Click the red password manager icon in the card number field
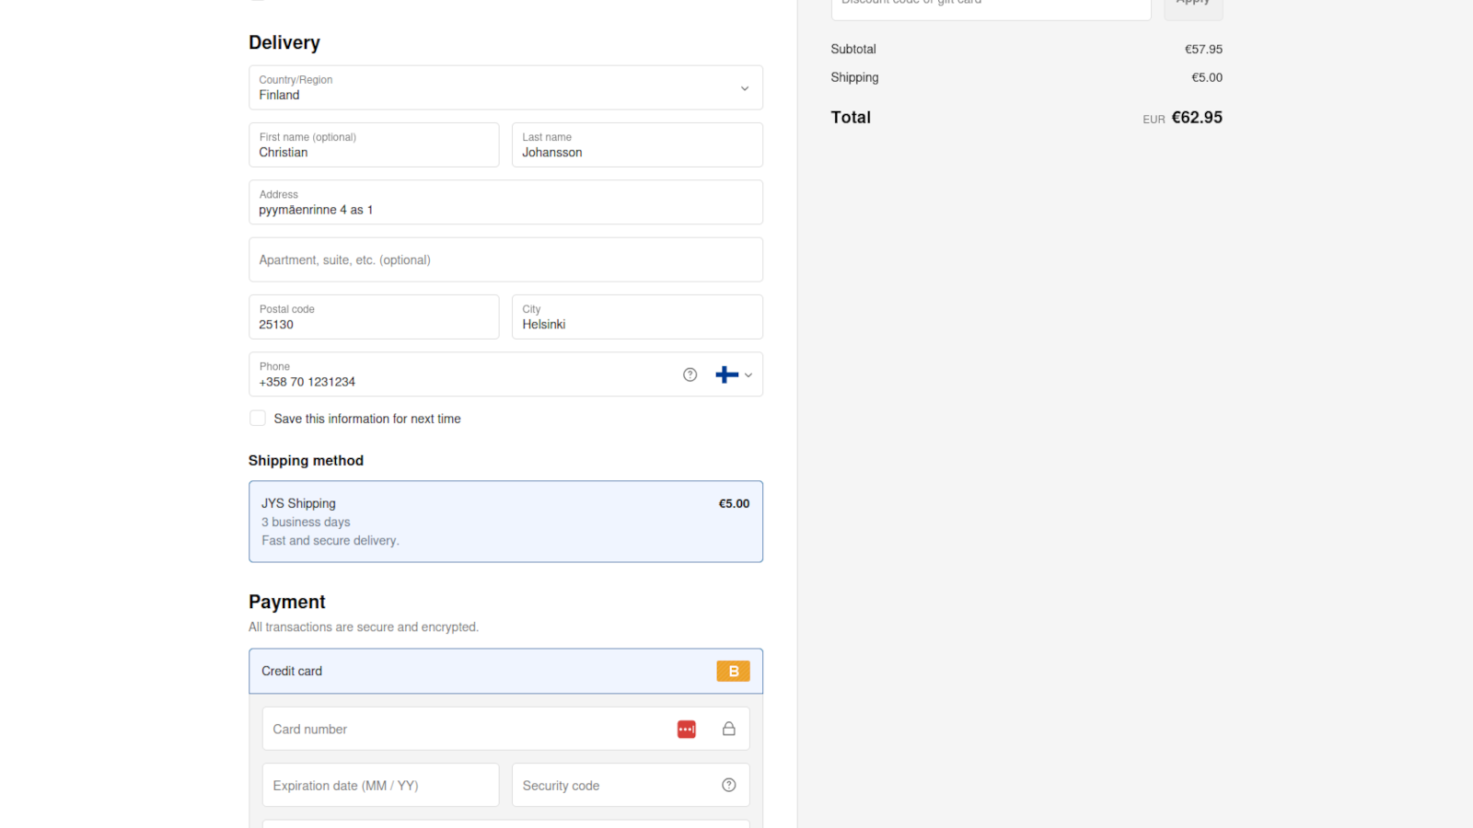 tap(687, 730)
